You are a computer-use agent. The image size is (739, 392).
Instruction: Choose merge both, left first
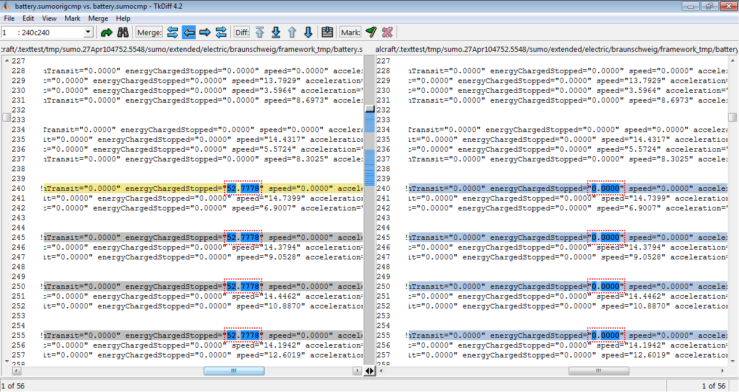click(173, 32)
